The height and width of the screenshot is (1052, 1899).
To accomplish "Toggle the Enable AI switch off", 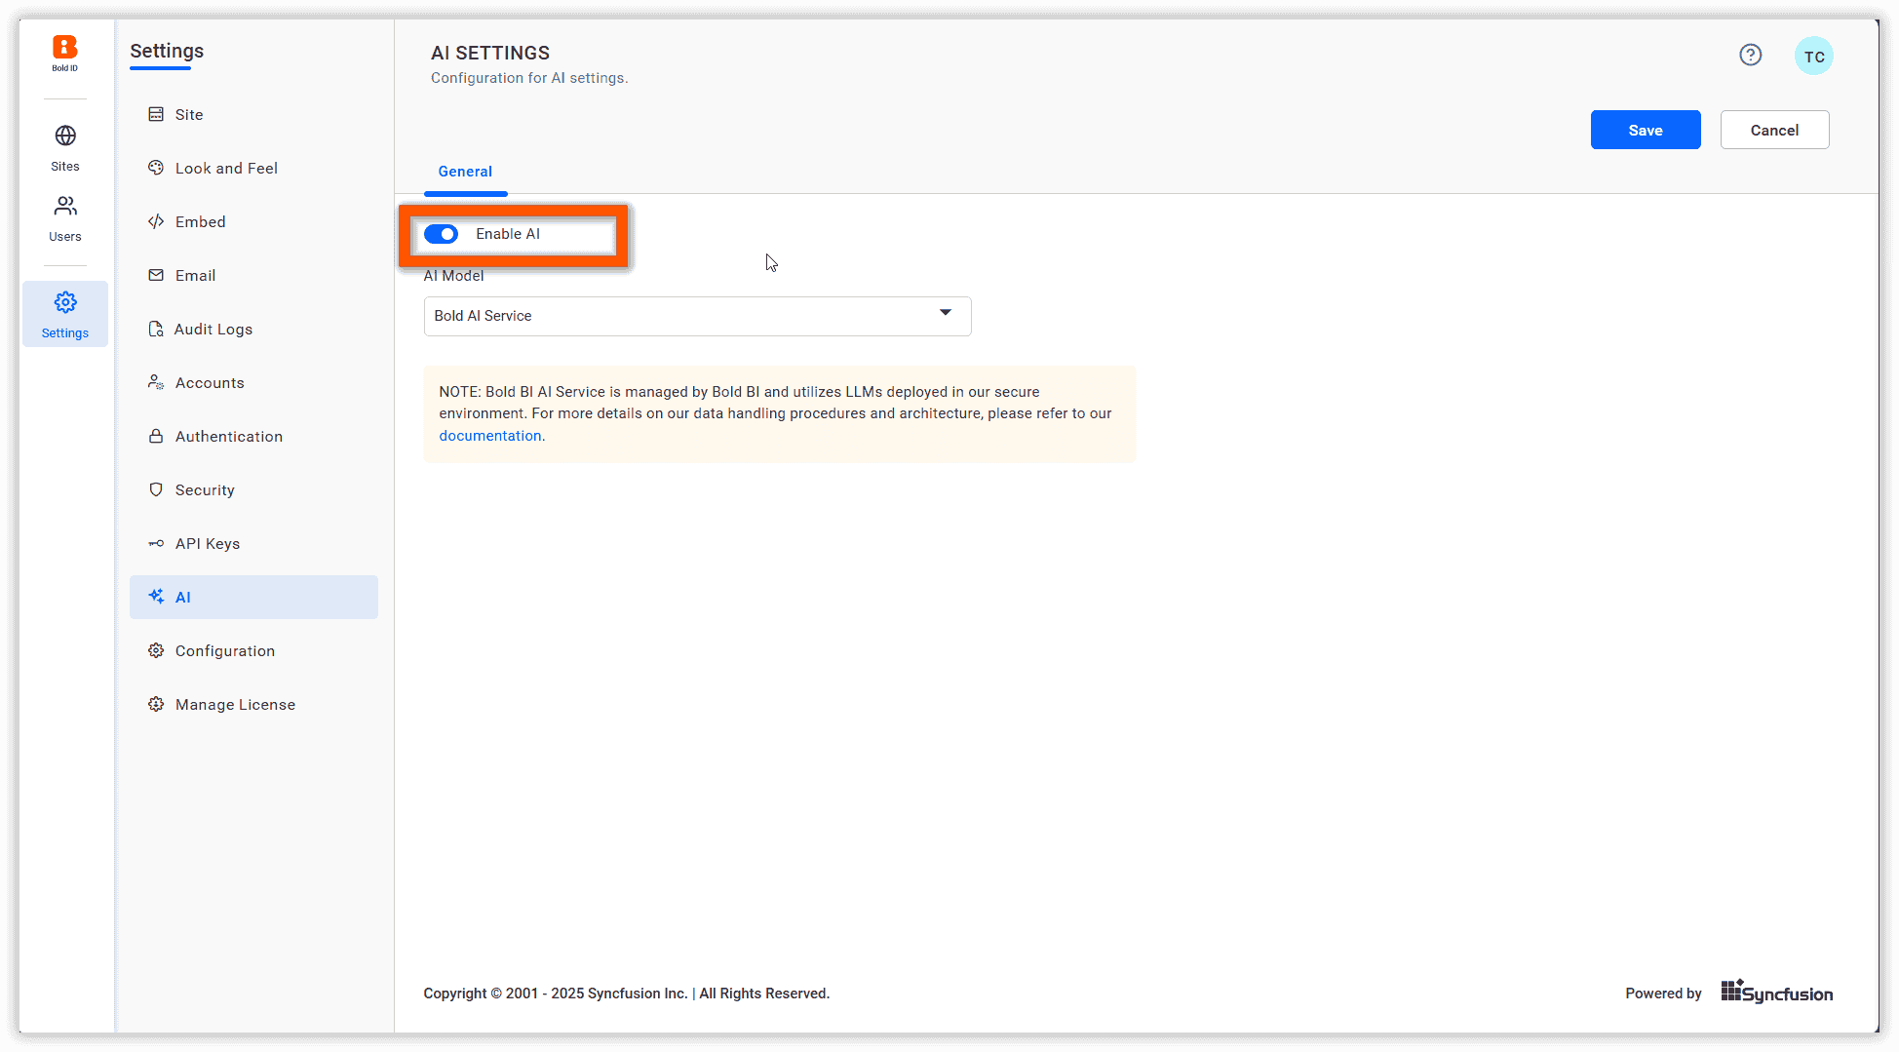I will click(442, 234).
